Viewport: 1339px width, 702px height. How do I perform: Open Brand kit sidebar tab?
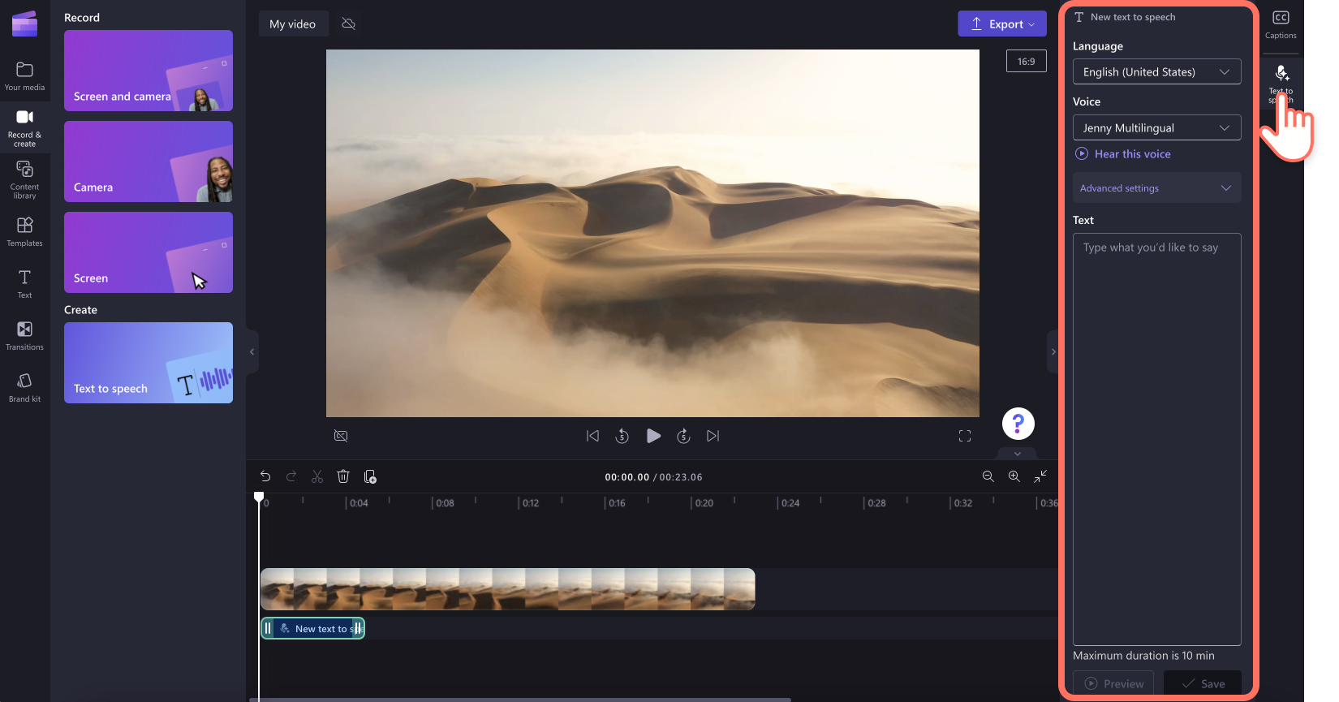pyautogui.click(x=24, y=387)
